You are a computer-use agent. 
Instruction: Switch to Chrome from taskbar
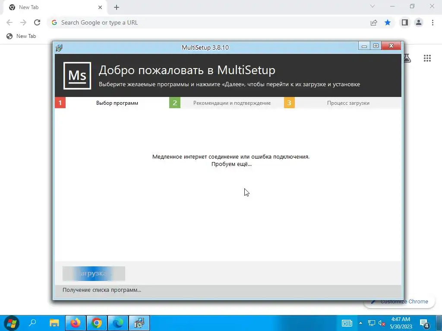coord(97,323)
